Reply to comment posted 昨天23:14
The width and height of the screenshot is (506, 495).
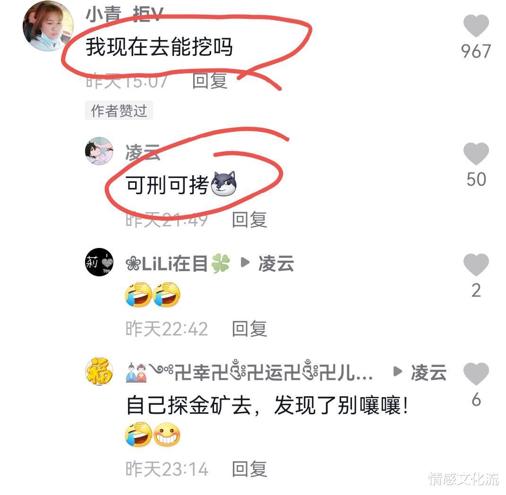[249, 469]
